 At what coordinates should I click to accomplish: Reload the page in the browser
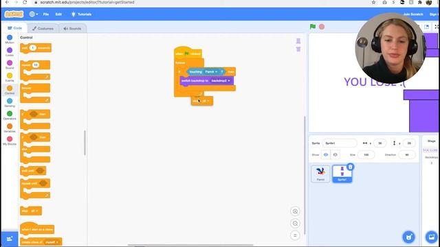click(x=25, y=2)
